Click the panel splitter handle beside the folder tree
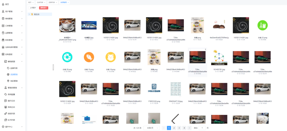The width and height of the screenshot is (287, 131). coord(53,67)
